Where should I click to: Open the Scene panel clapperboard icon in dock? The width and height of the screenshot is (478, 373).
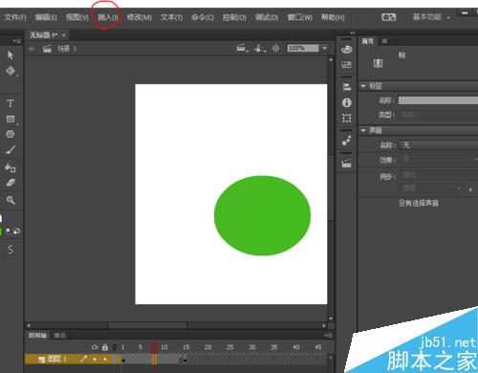coord(346,164)
